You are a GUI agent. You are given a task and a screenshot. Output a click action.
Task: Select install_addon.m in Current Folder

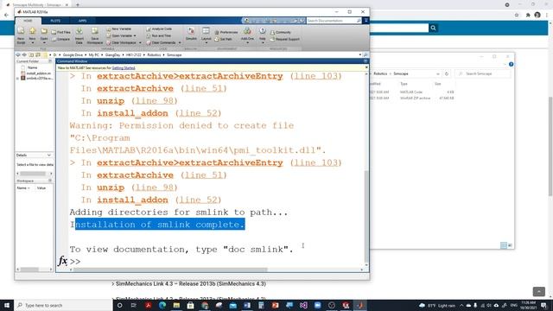click(38, 73)
